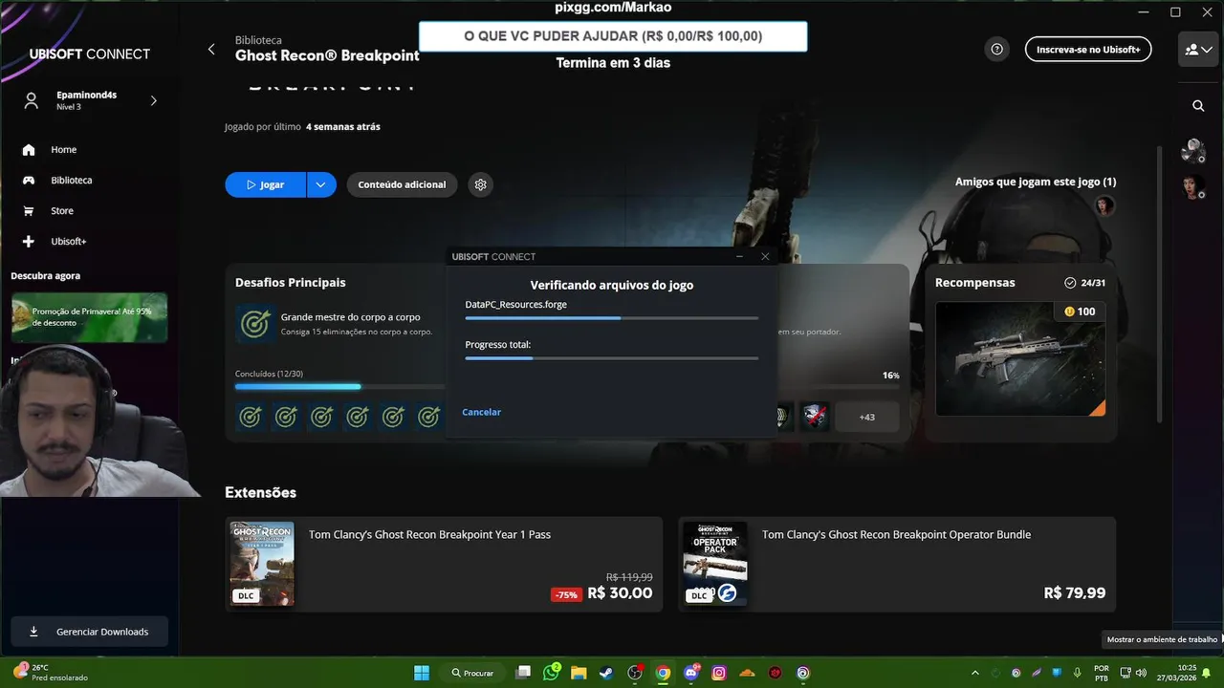Click the Grande mestre challenge target icon

(x=254, y=324)
